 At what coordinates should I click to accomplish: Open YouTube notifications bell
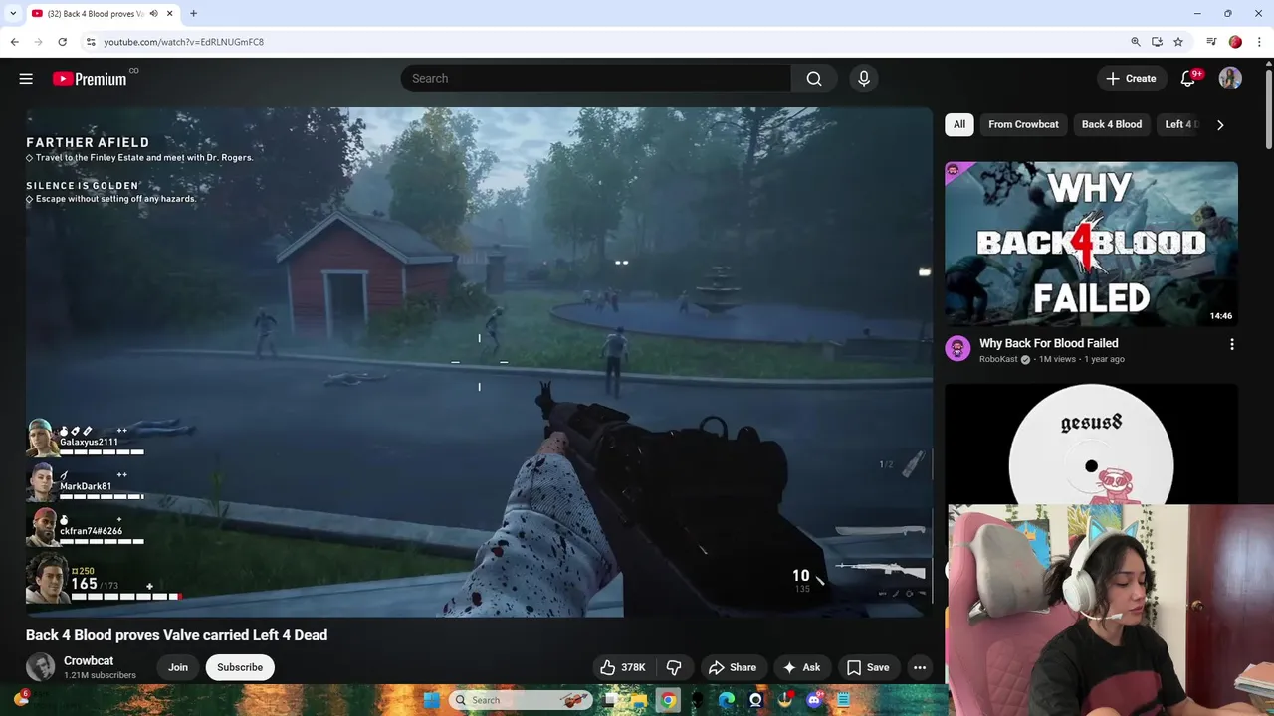1188,79
